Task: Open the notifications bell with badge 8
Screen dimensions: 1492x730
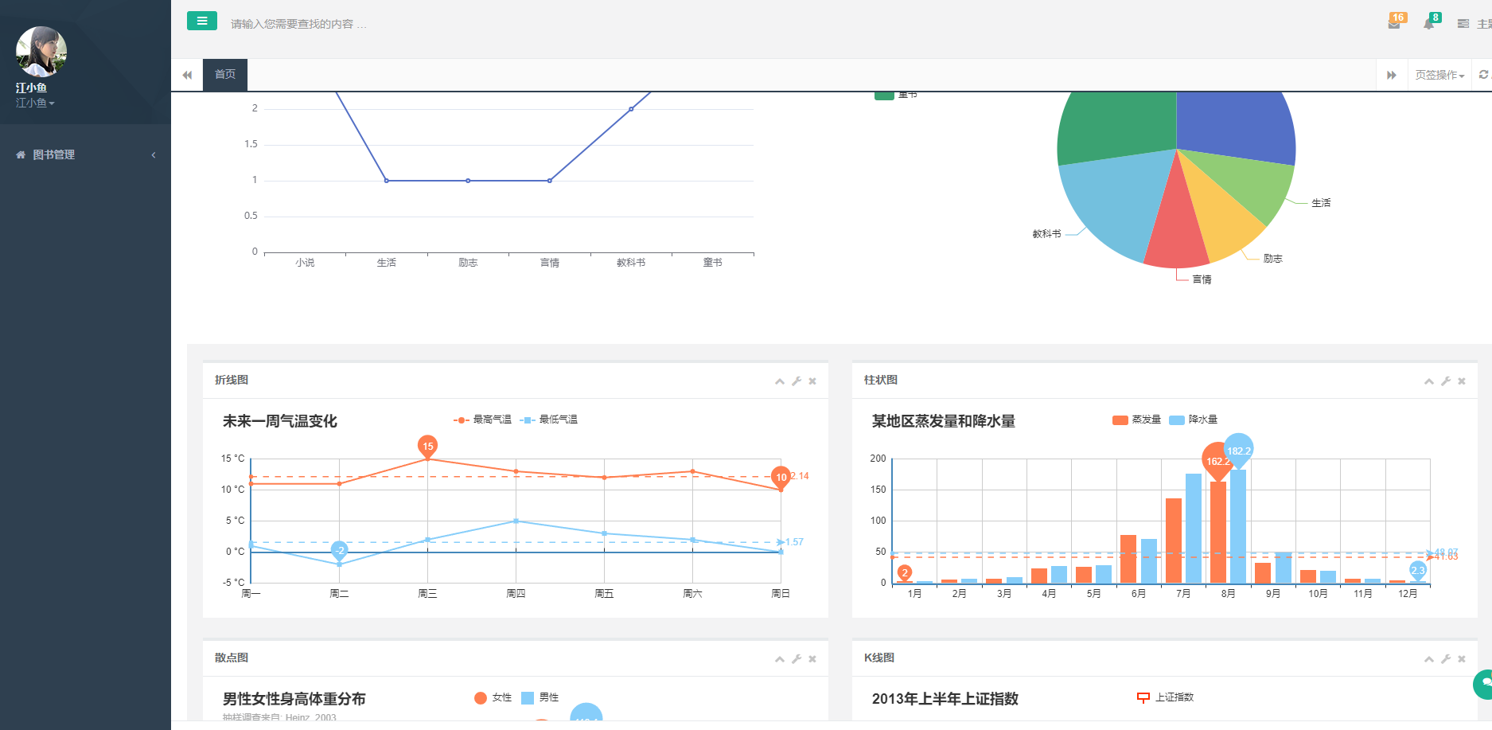Action: point(1430,22)
